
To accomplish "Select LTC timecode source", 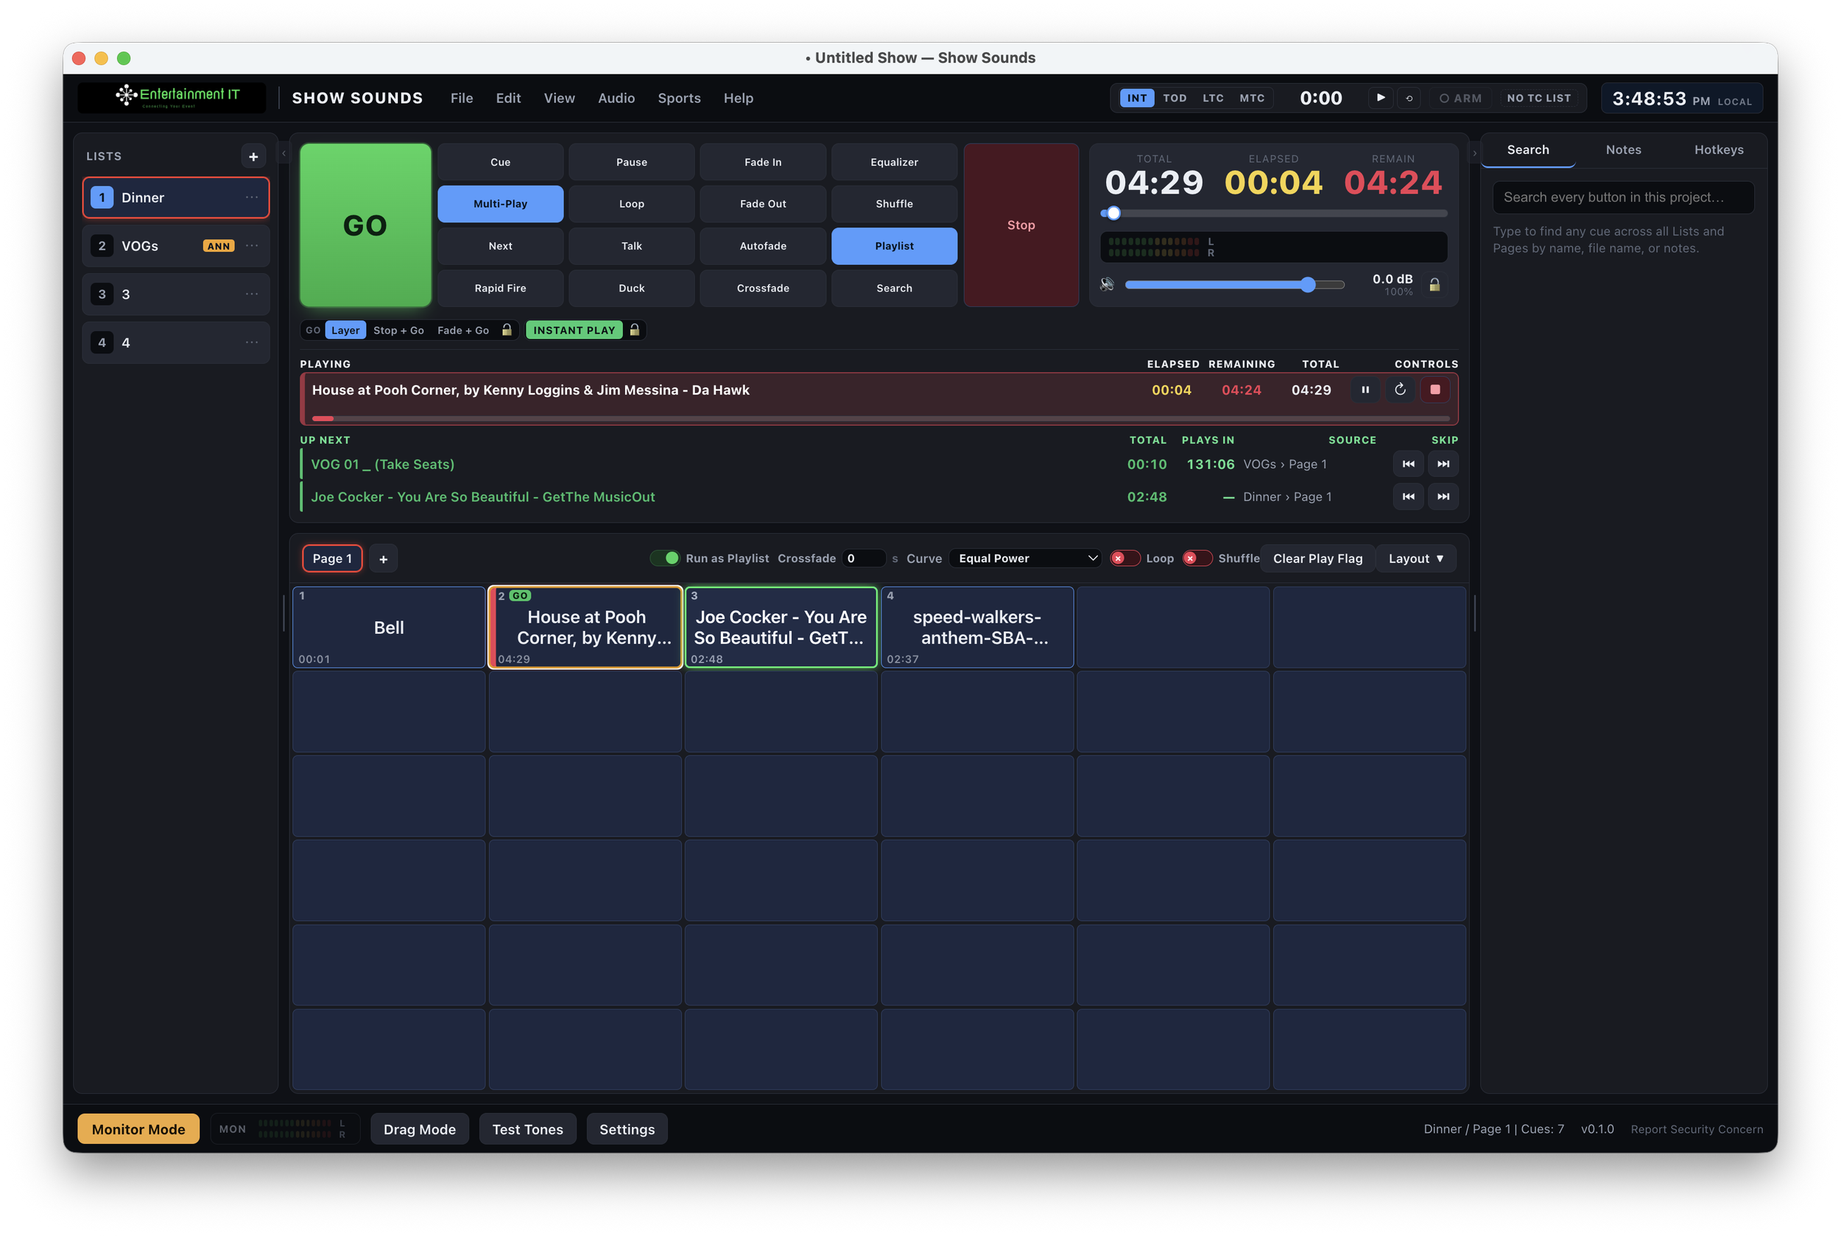I will pos(1213,99).
